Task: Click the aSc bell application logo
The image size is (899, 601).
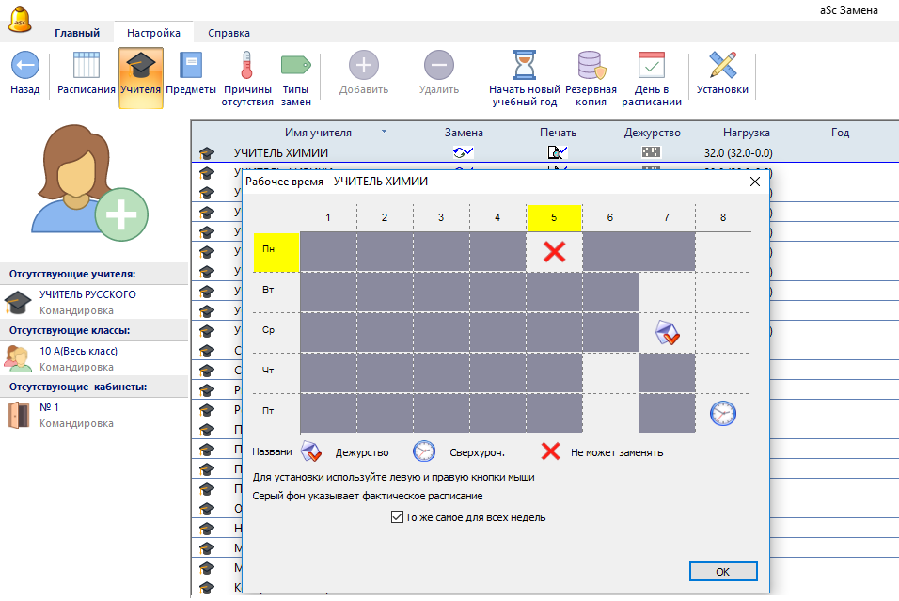Action: (x=20, y=19)
